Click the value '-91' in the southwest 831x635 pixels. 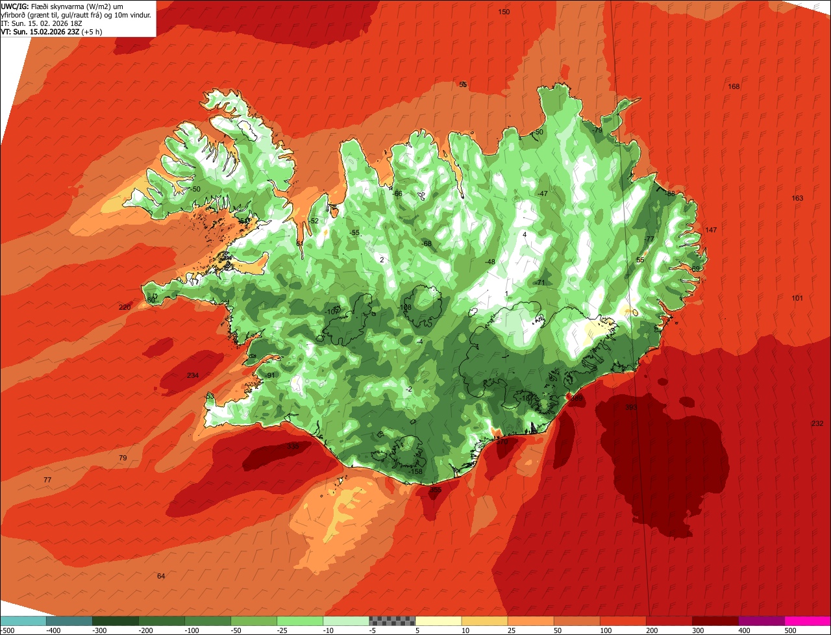[x=270, y=375]
